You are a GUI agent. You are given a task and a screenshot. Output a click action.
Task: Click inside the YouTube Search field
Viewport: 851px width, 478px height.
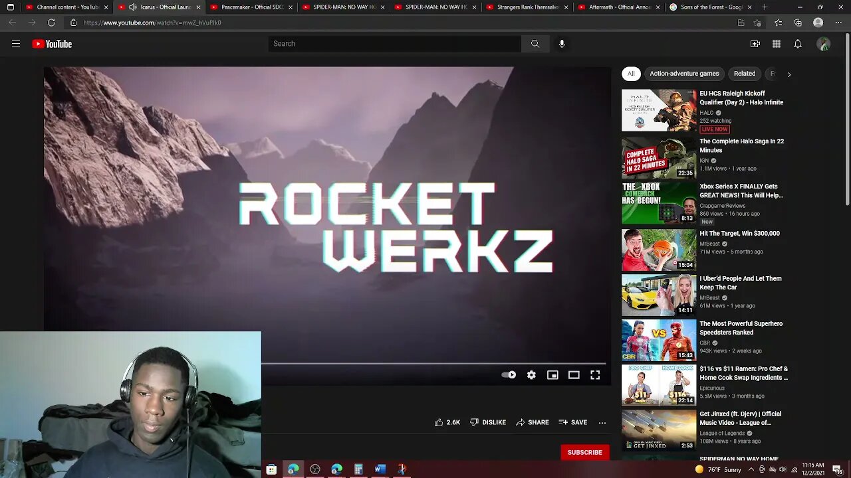tap(395, 44)
